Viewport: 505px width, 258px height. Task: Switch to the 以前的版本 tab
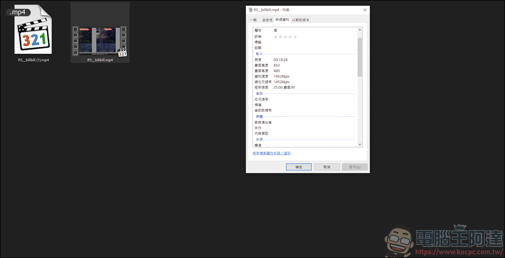300,20
